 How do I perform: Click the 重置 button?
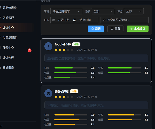[x=115, y=29]
